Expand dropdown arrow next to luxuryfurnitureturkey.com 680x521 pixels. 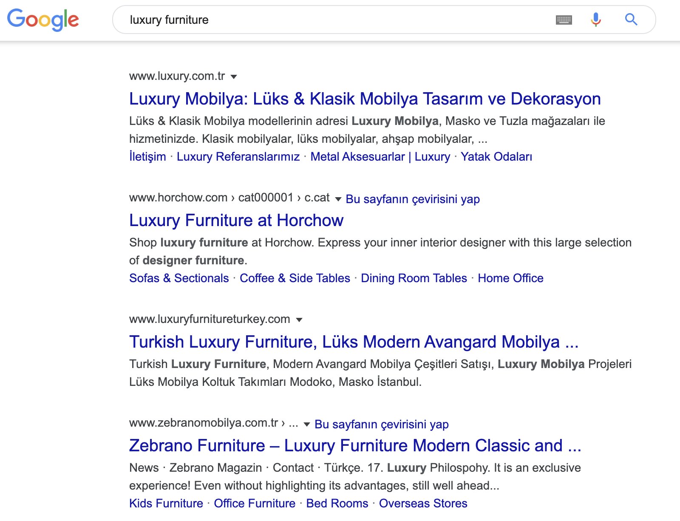click(299, 320)
